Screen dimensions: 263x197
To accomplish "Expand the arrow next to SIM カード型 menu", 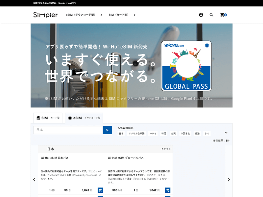I will point(134,15).
